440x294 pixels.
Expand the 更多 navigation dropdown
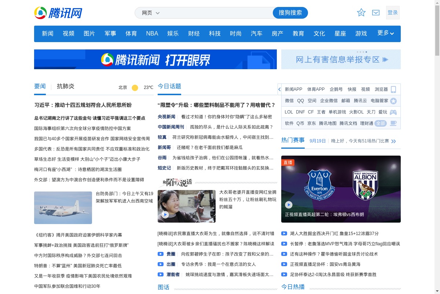coord(386,33)
